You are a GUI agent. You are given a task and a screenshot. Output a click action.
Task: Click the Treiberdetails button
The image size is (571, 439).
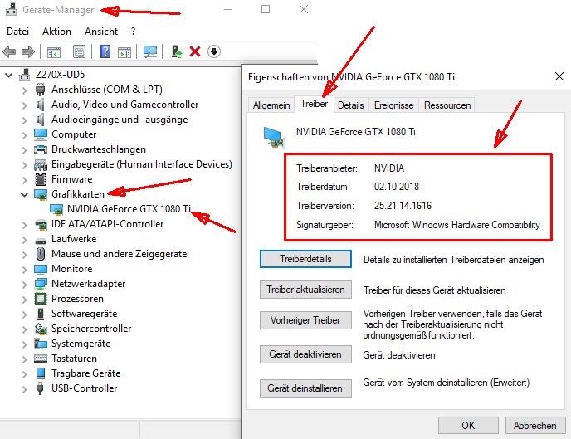click(x=305, y=259)
